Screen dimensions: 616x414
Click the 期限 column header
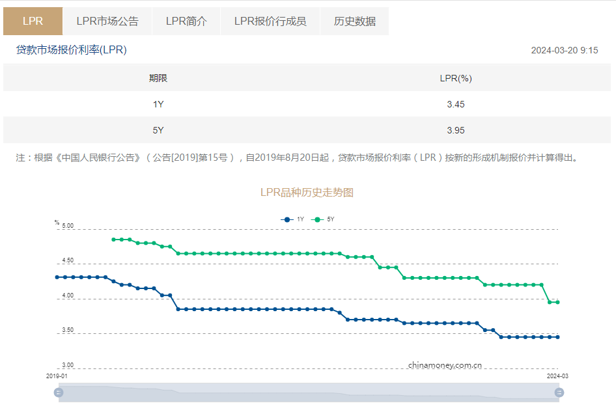click(158, 78)
